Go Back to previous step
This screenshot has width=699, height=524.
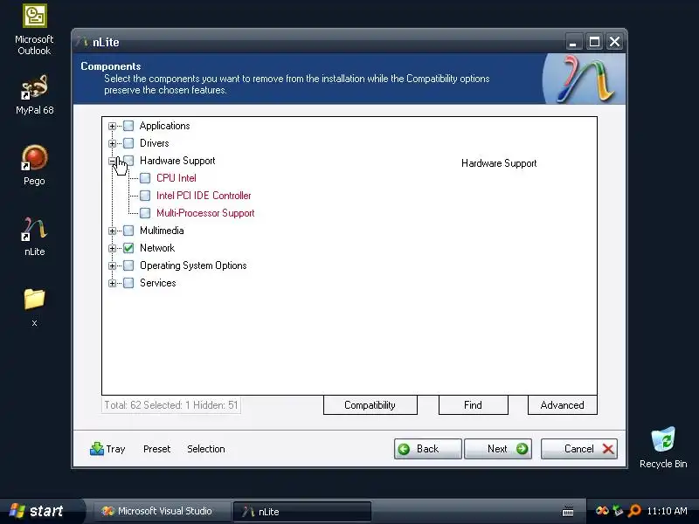tap(427, 449)
